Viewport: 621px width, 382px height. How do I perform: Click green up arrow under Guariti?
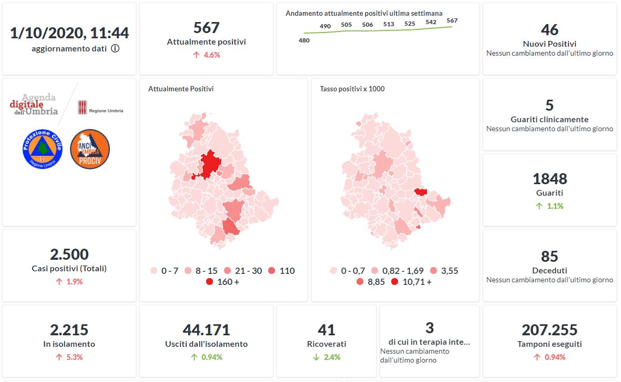(x=538, y=206)
